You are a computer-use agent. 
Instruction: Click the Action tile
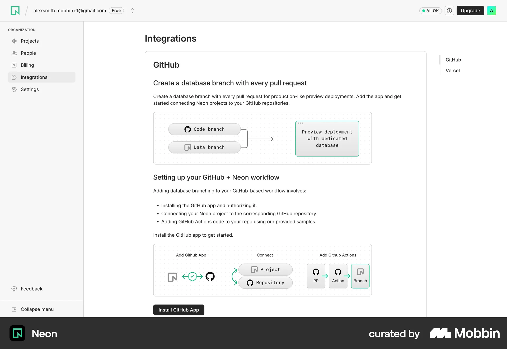click(x=338, y=276)
